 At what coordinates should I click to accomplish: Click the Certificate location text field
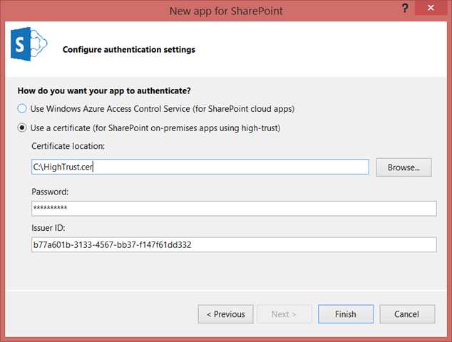200,167
